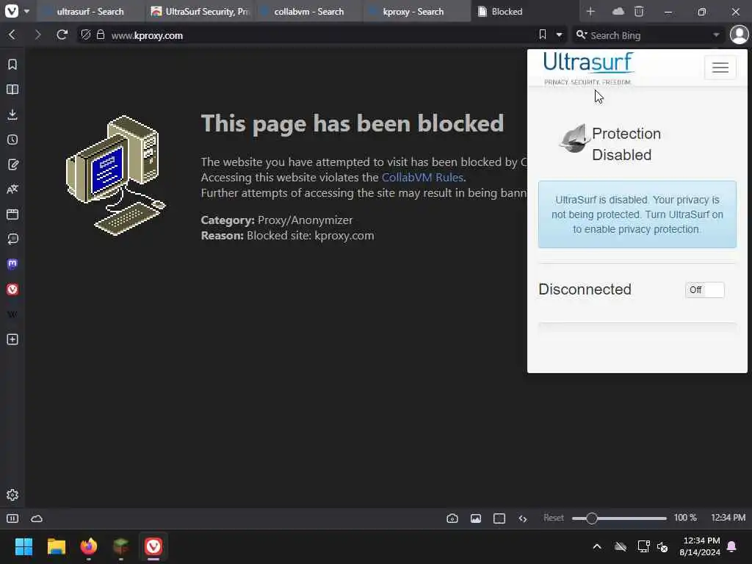Open the Sessions panel icon
This screenshot has width=752, height=564.
click(12, 239)
